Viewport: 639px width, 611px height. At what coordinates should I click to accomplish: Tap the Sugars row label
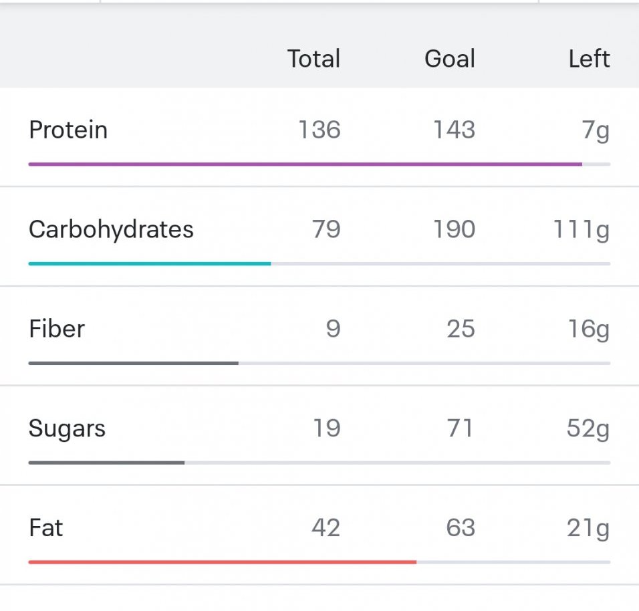(67, 429)
